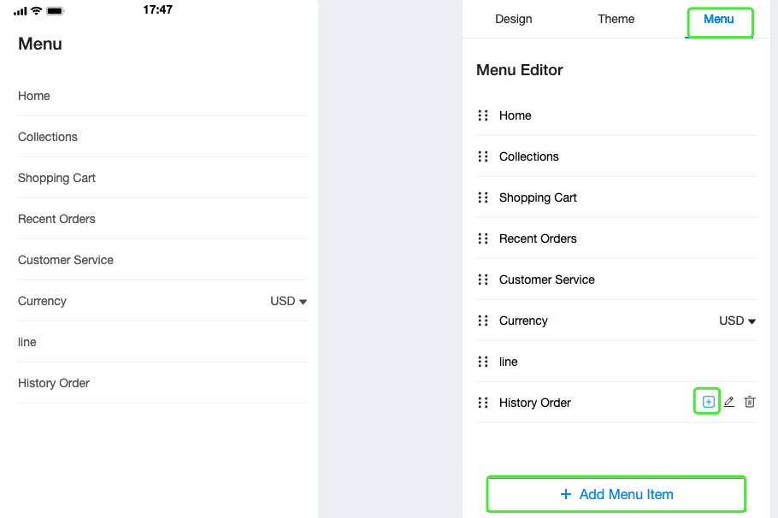Click the Shopping Cart drag handle
Image resolution: width=778 pixels, height=518 pixels.
pos(483,197)
